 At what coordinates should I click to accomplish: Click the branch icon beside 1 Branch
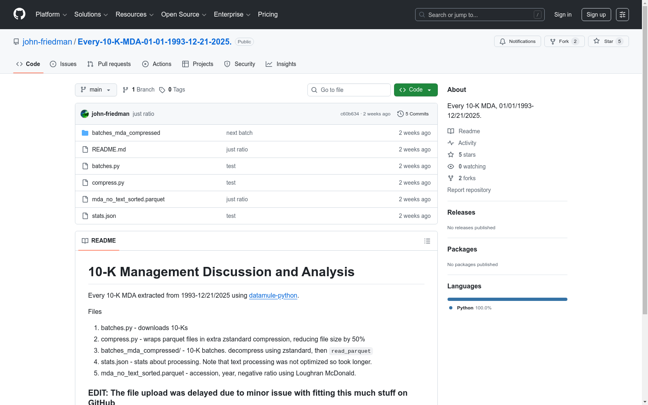[126, 90]
